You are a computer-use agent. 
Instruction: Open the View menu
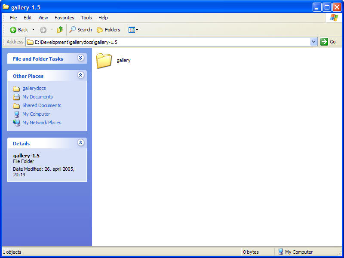tap(43, 18)
